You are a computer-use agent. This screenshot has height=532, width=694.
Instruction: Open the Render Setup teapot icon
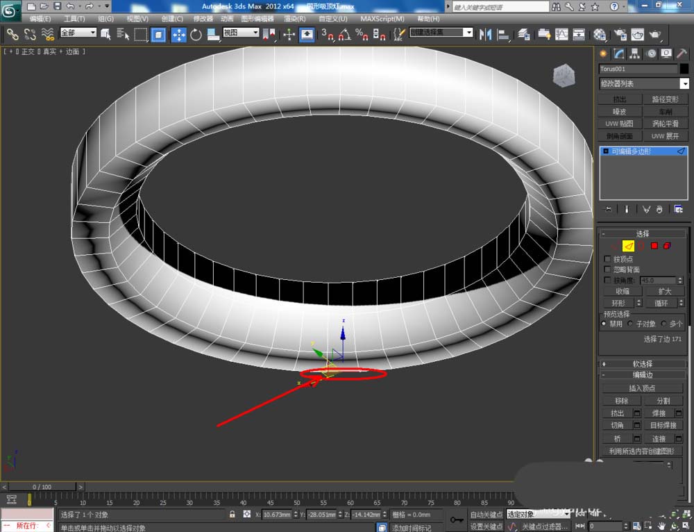coord(620,34)
